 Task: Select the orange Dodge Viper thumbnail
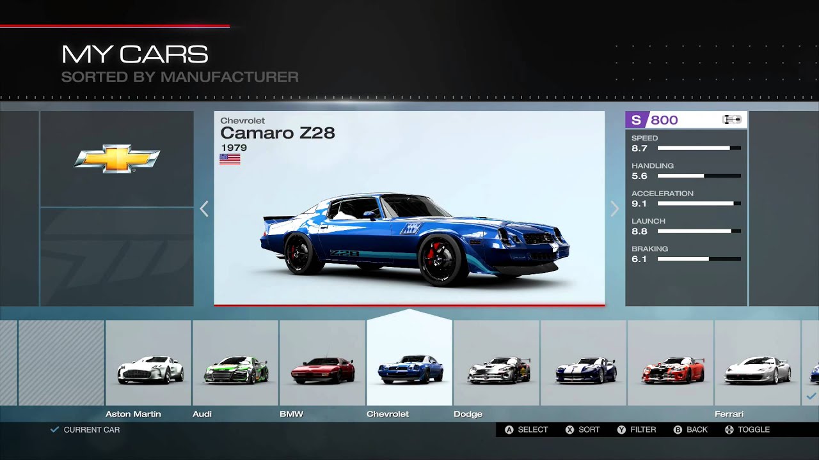coord(671,370)
